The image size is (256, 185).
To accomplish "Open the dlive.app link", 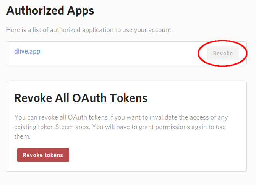I will [27, 52].
